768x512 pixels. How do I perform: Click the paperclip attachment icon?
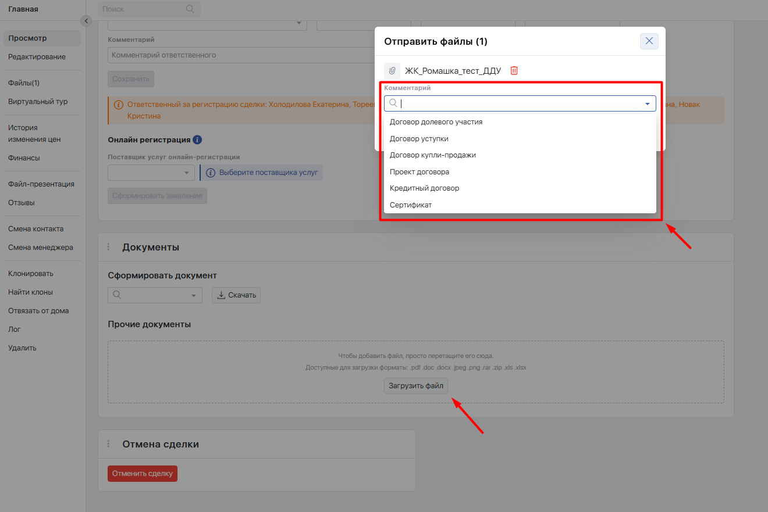pyautogui.click(x=392, y=70)
